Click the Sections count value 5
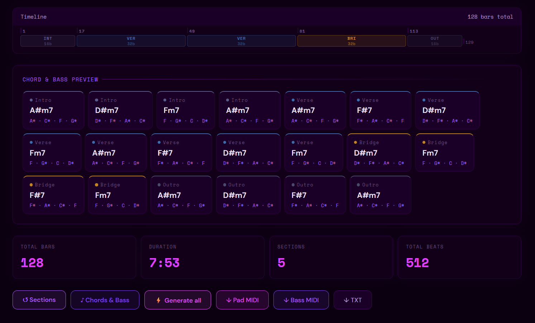 click(x=282, y=263)
